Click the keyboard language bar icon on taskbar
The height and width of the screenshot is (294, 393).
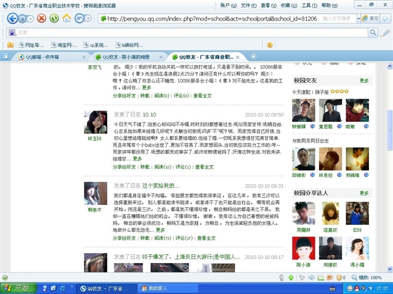(333, 289)
